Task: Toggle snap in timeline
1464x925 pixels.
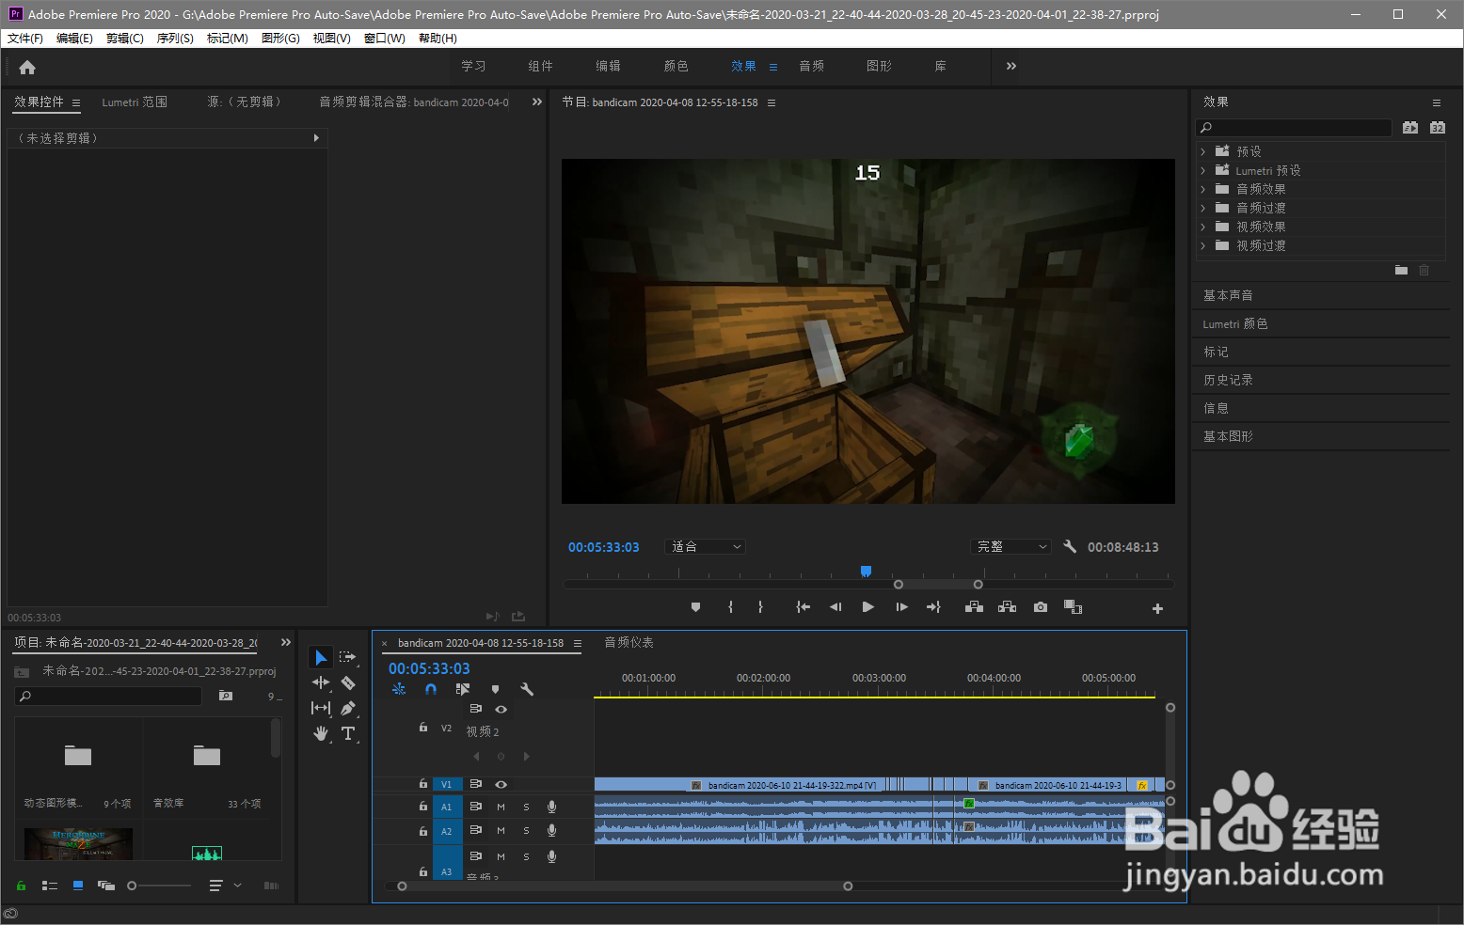Action: click(431, 689)
